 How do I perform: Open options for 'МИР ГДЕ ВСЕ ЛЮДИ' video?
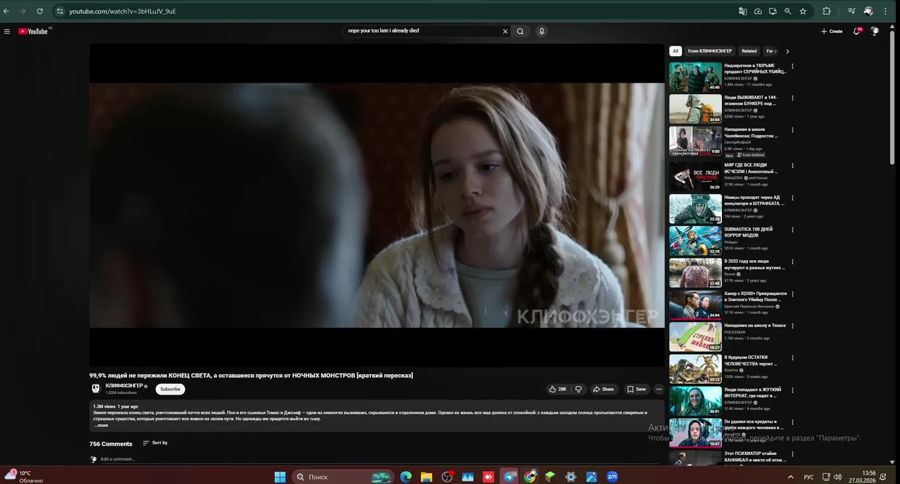coord(792,166)
